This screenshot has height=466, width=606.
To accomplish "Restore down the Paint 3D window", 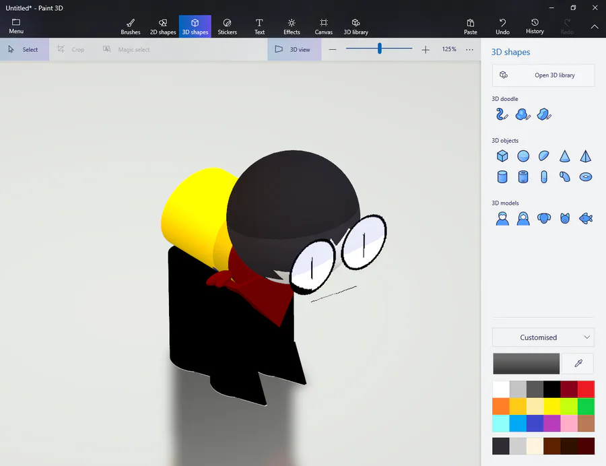I will point(573,7).
